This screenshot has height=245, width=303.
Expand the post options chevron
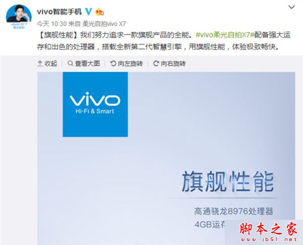click(291, 8)
